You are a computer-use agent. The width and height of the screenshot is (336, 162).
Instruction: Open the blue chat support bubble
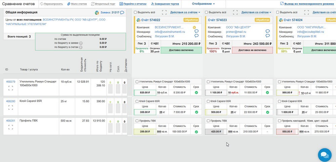tap(324, 155)
